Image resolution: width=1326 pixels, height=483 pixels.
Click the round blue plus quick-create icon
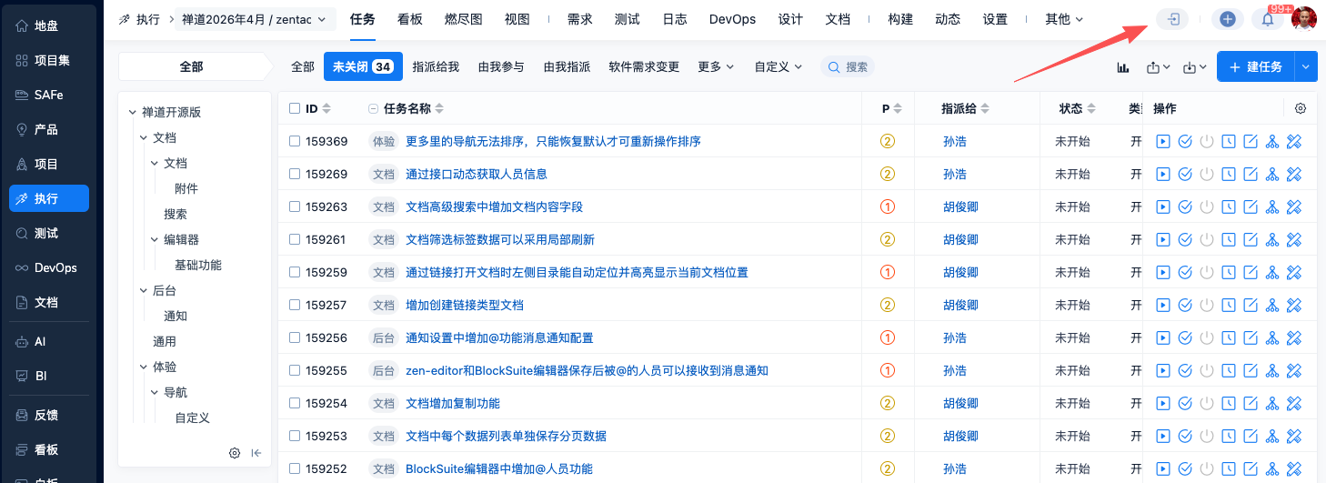click(1227, 19)
